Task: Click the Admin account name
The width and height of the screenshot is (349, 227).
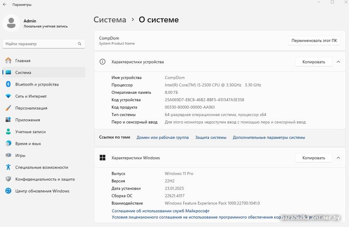Action: pos(30,21)
